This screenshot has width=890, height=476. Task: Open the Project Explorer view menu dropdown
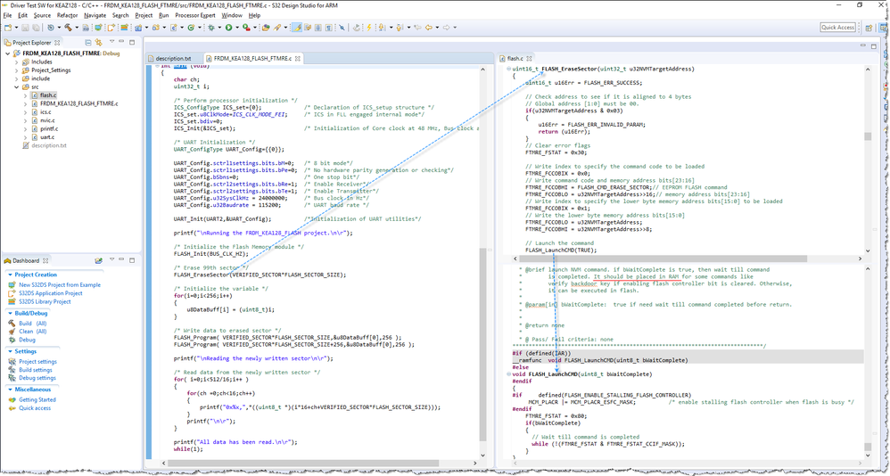coord(112,42)
